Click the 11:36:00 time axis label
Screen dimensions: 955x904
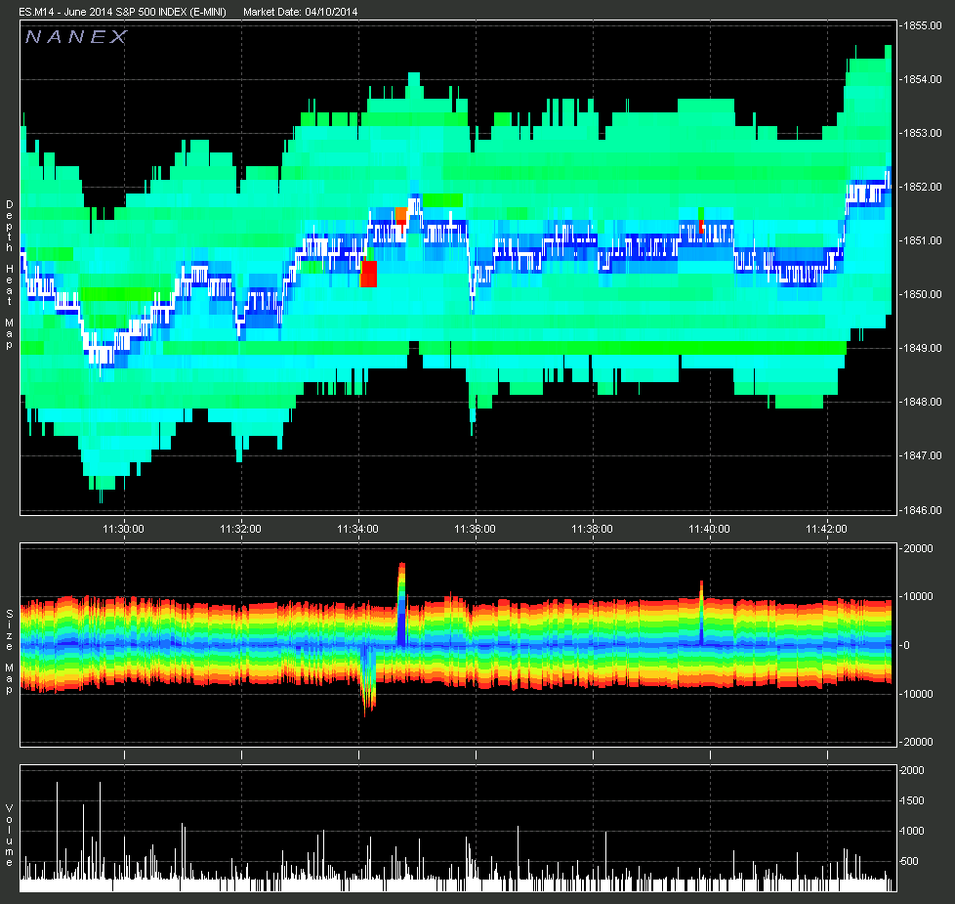click(476, 529)
